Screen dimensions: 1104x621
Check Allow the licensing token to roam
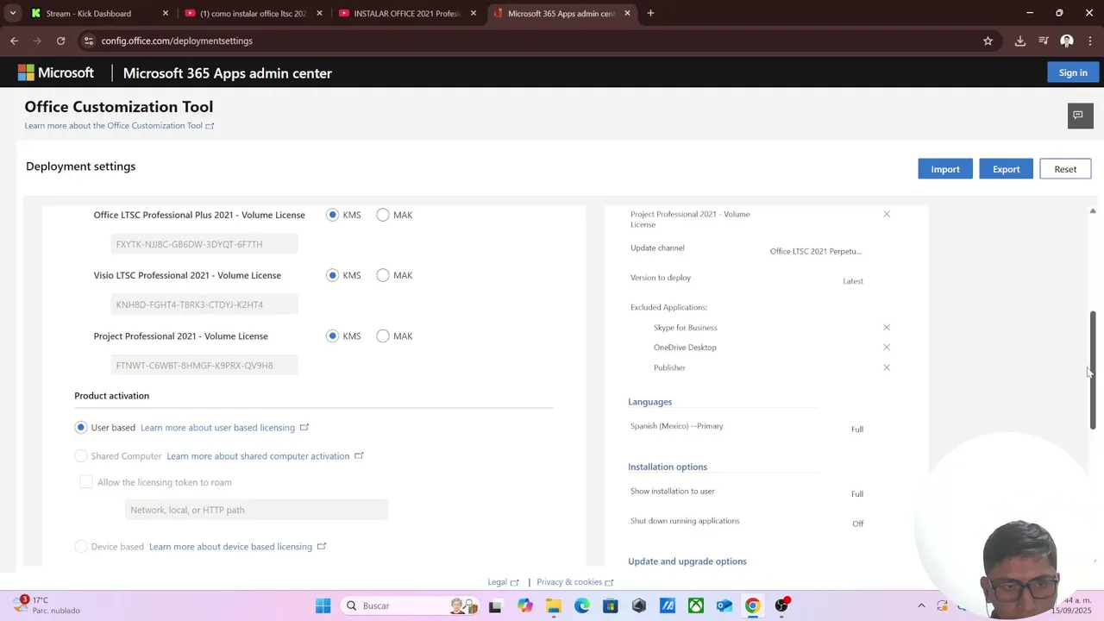click(86, 482)
